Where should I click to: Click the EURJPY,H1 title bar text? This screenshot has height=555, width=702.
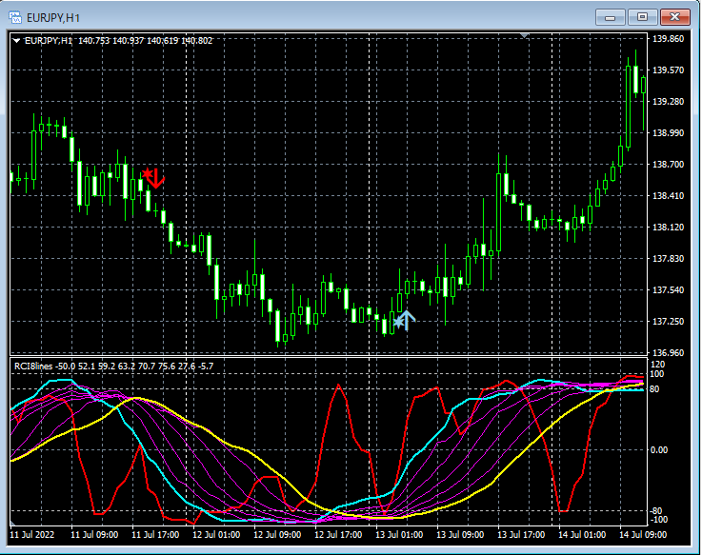coord(53,18)
